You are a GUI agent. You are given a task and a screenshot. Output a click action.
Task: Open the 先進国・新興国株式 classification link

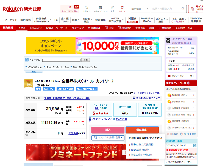[x=67, y=99]
